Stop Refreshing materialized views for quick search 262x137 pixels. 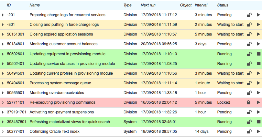pyautogui.click(x=259, y=121)
